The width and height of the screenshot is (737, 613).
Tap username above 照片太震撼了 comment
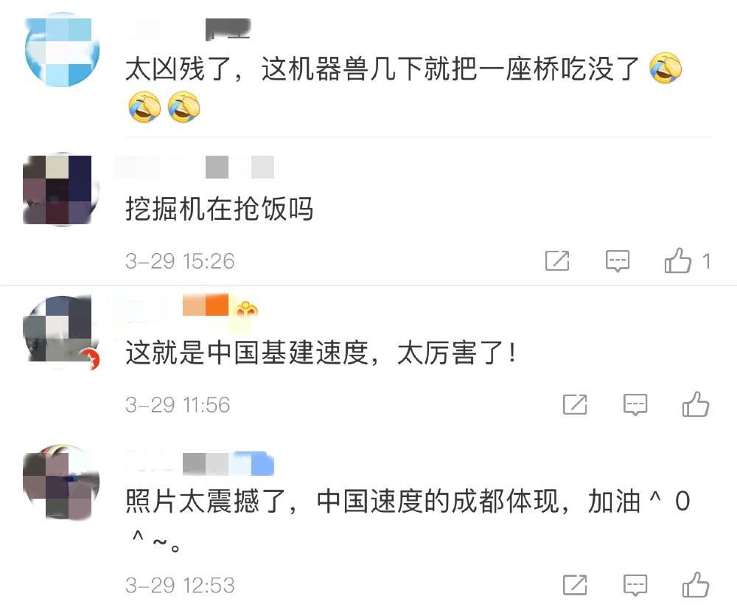coord(200,463)
